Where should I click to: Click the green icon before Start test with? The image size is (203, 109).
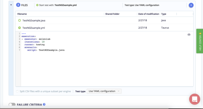click(x=37, y=5)
